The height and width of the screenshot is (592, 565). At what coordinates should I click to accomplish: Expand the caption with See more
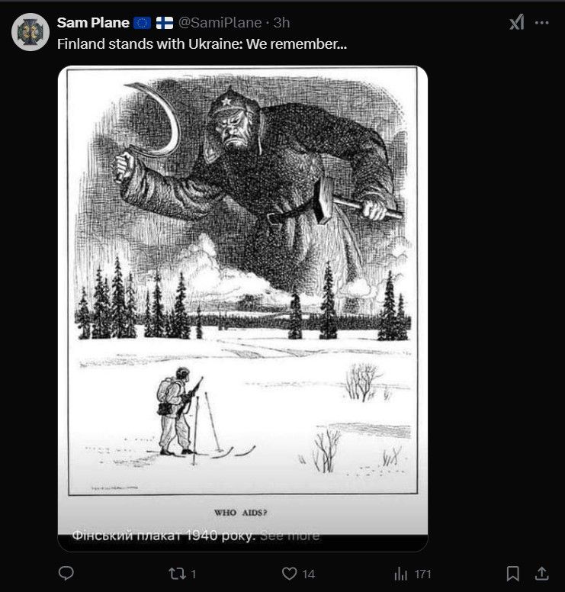(290, 536)
